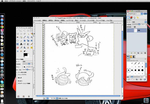The width and height of the screenshot is (150, 104).
Task: Enable the 重ね塗り (incremental) checkbox
Action: tap(17, 81)
